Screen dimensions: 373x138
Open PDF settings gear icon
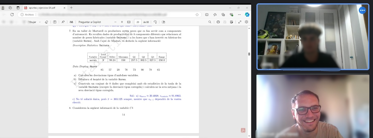pyautogui.click(x=246, y=22)
